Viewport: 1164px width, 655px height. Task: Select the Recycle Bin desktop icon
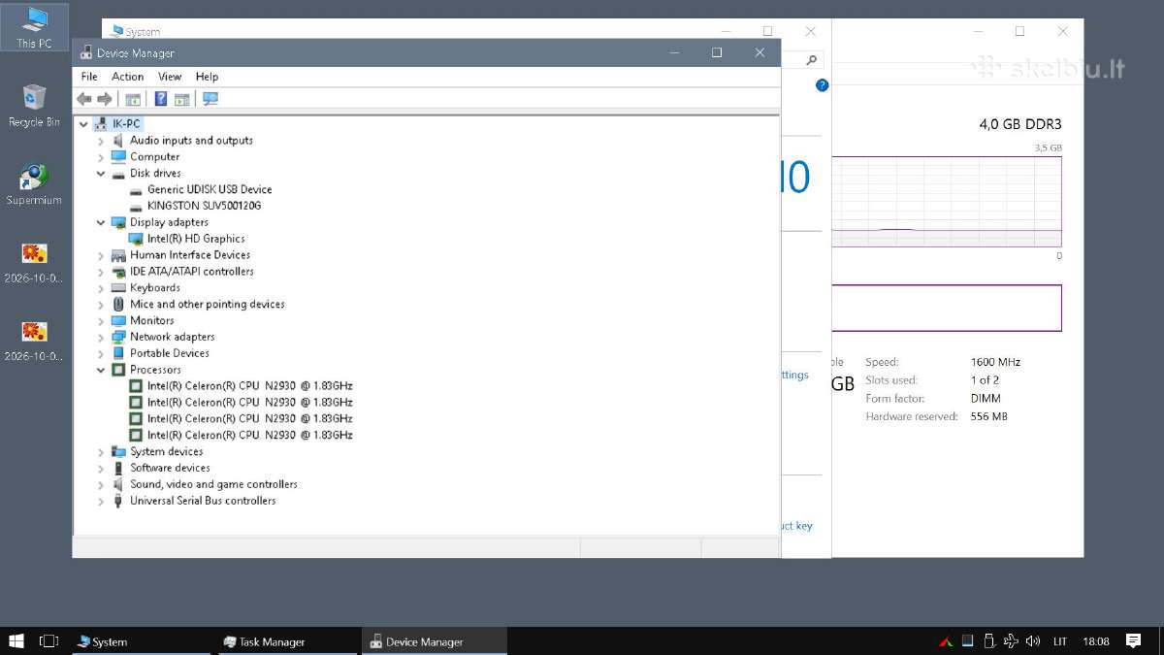click(x=34, y=98)
